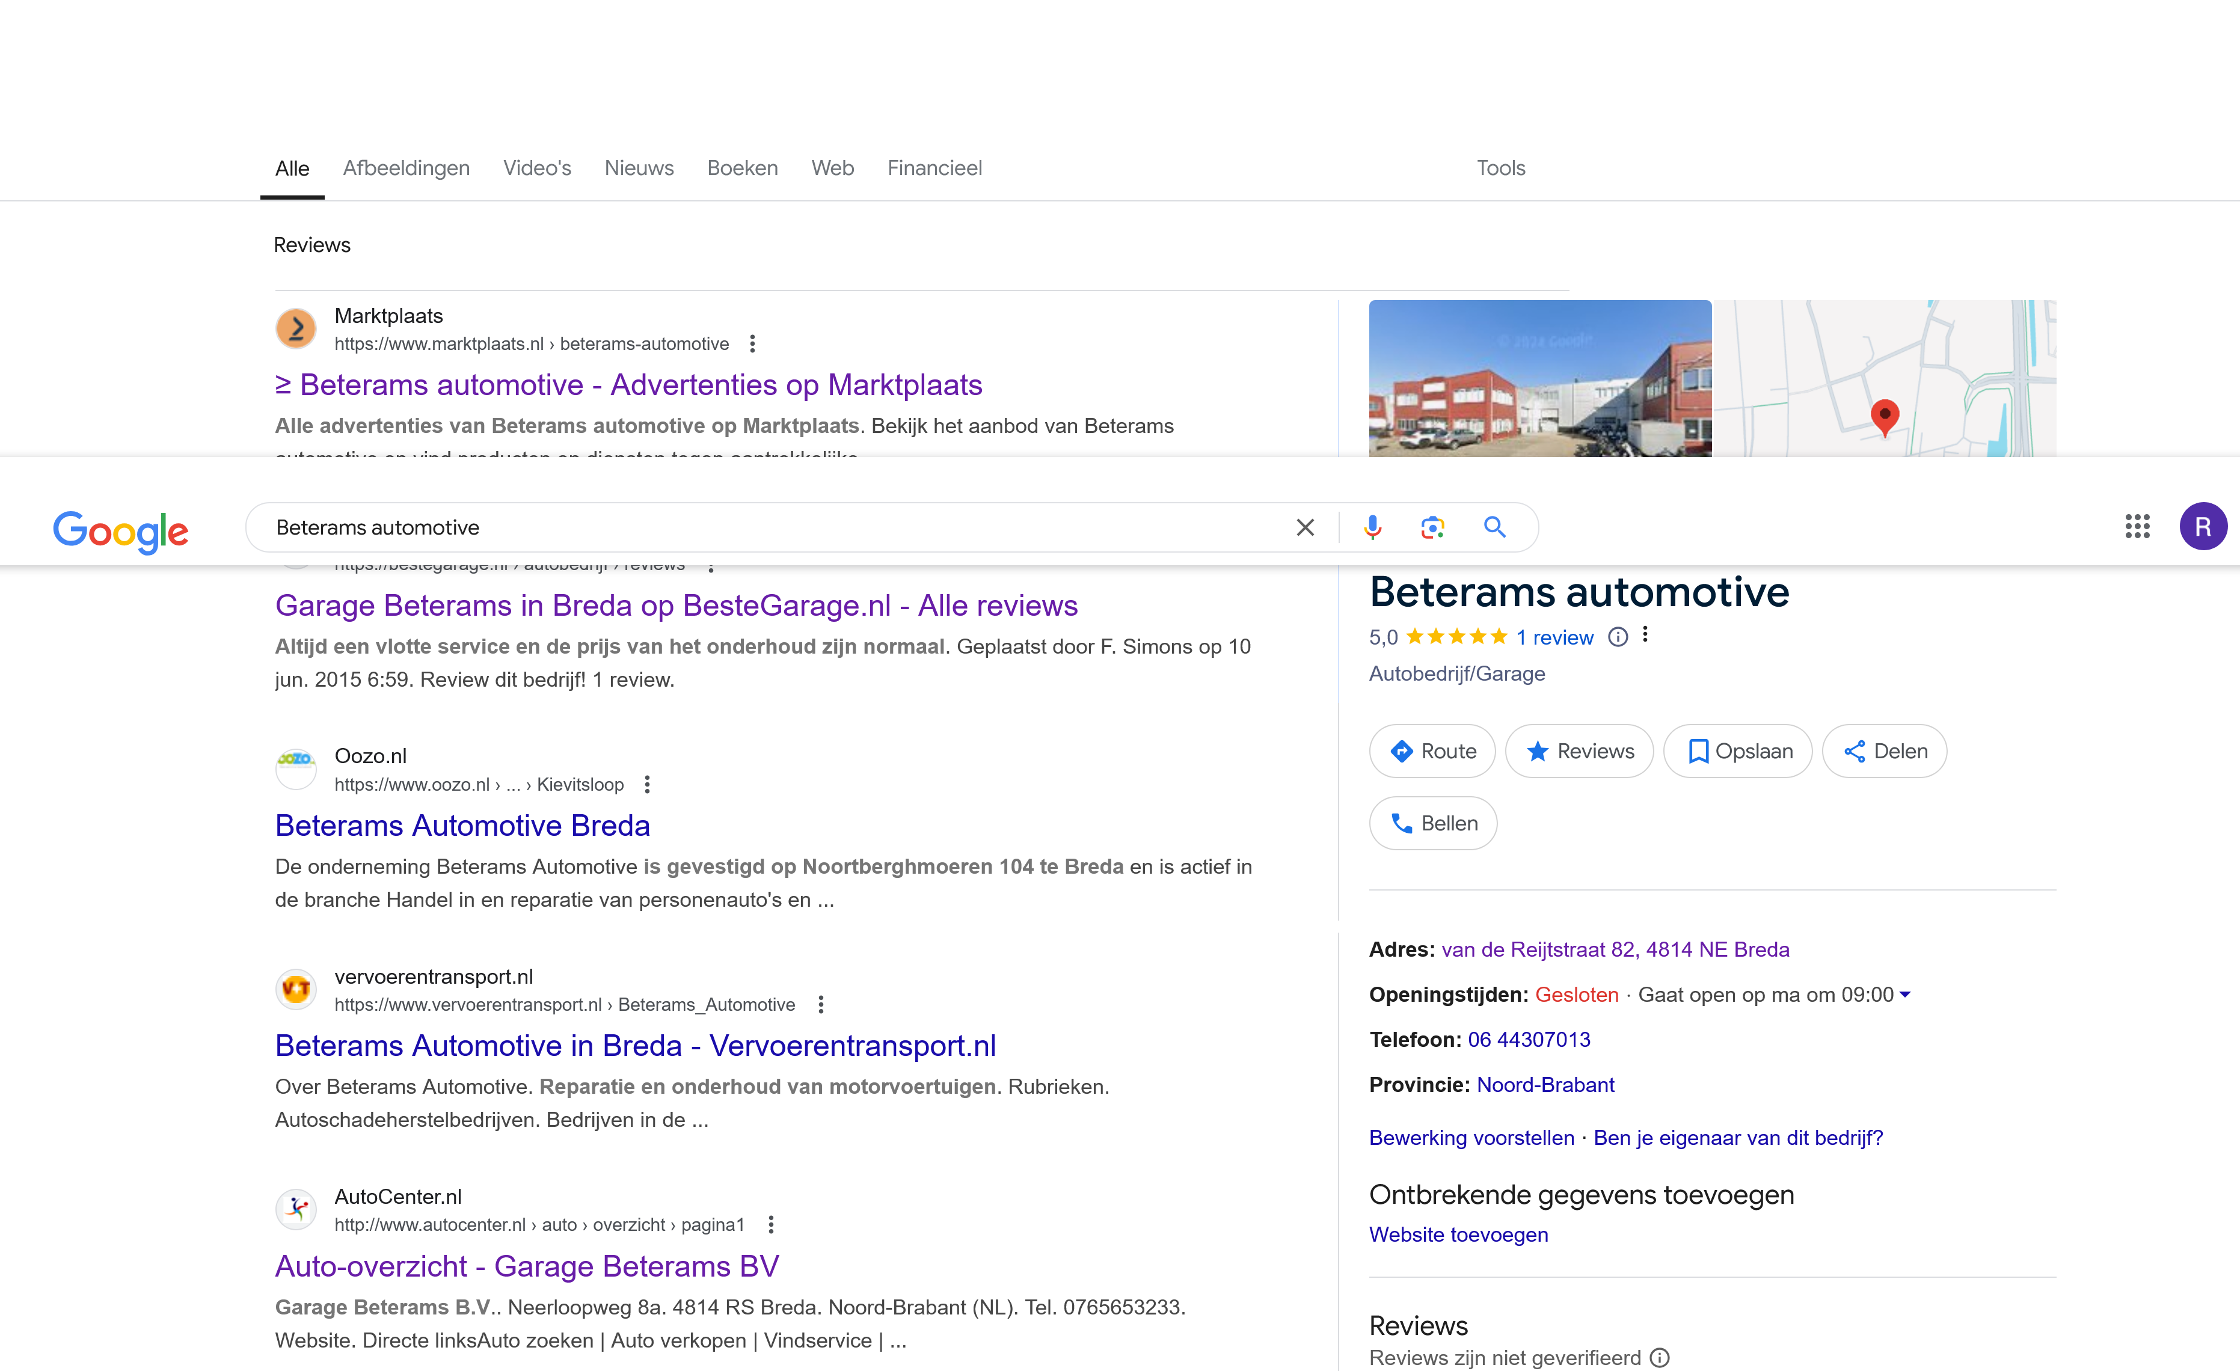The width and height of the screenshot is (2240, 1371).
Task: Open Google Lens image search icon
Action: pos(1433,527)
